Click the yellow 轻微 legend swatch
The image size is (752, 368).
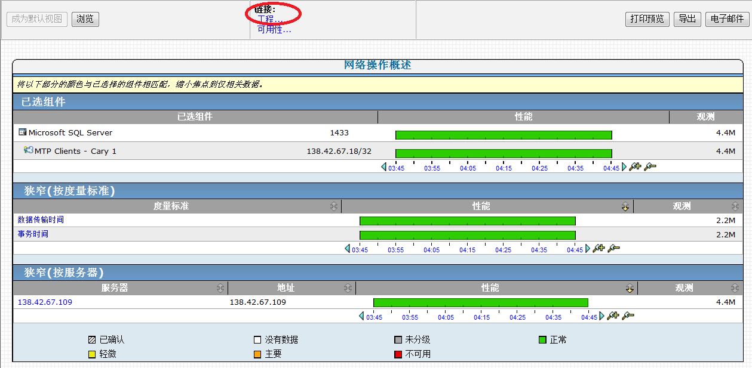pyautogui.click(x=92, y=354)
